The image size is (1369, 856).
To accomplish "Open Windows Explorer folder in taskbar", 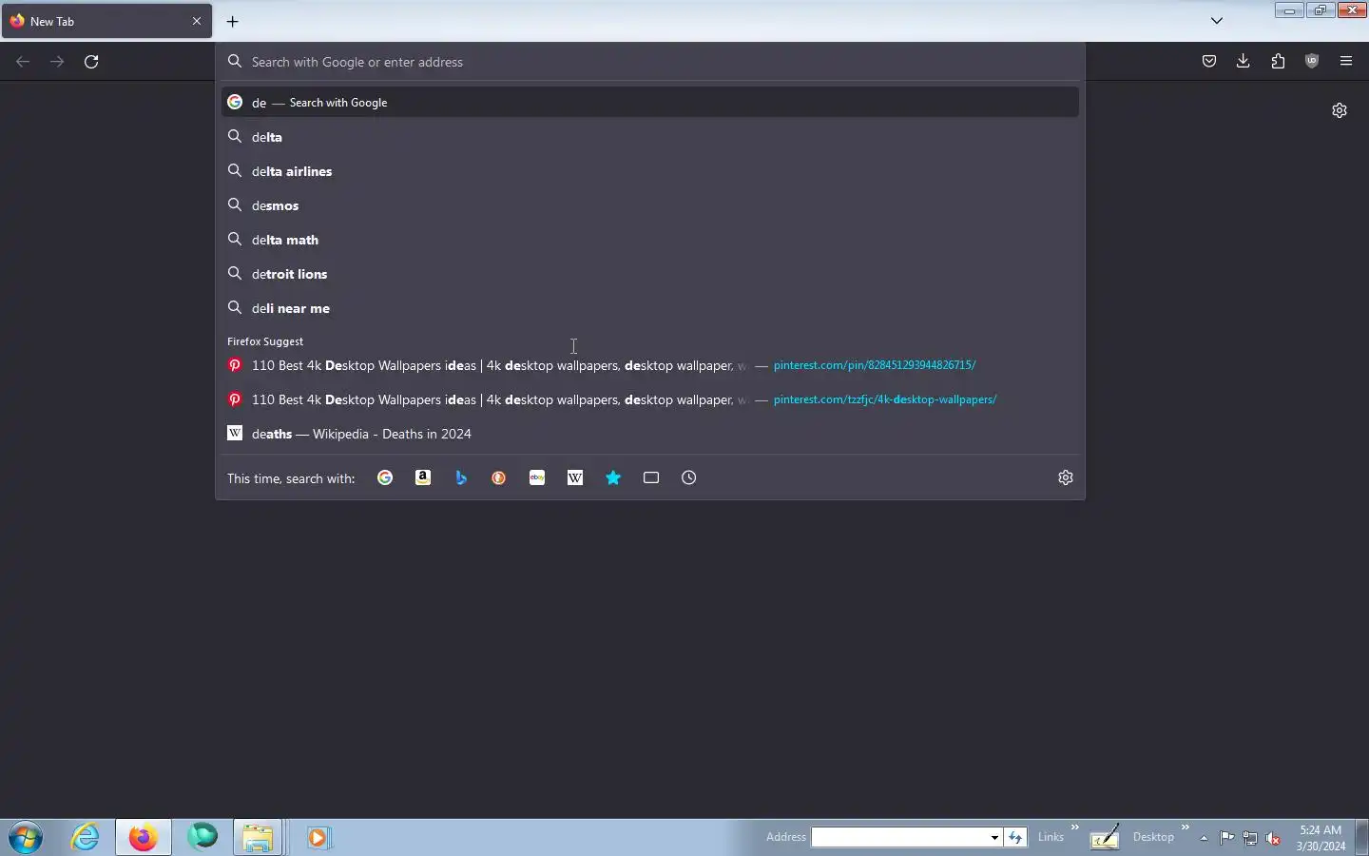I will [x=258, y=837].
